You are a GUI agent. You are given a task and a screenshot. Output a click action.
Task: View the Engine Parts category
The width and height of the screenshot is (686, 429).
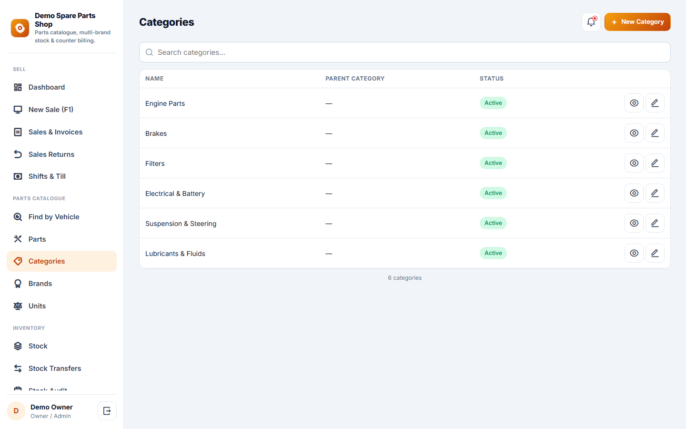pyautogui.click(x=634, y=103)
